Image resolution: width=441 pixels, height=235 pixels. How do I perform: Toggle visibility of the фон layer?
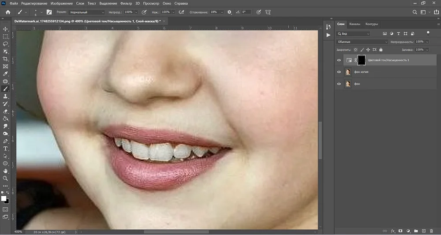[339, 84]
